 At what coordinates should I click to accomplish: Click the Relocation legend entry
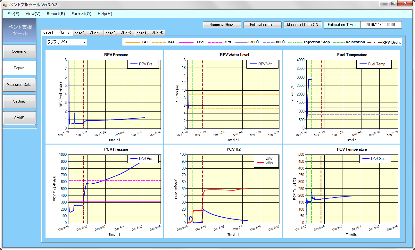(x=348, y=42)
